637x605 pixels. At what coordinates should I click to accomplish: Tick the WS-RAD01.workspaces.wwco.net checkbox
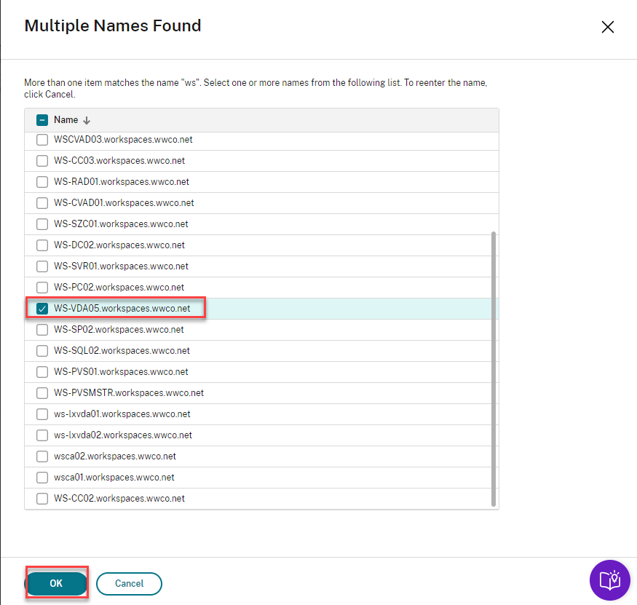[42, 182]
